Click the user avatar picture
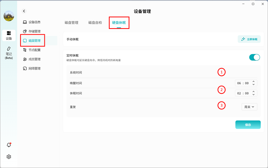The image size is (268, 168). coord(9,16)
